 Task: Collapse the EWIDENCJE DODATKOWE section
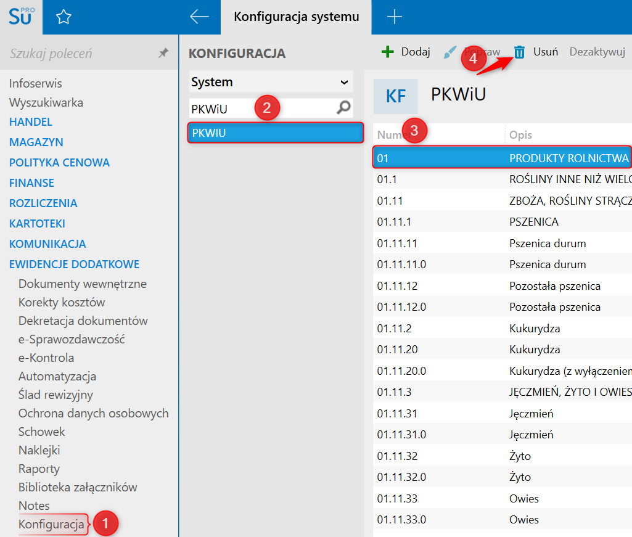coord(74,264)
